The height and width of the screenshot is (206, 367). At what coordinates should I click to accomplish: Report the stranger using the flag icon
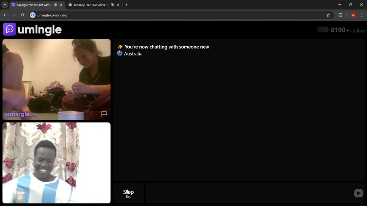click(104, 114)
